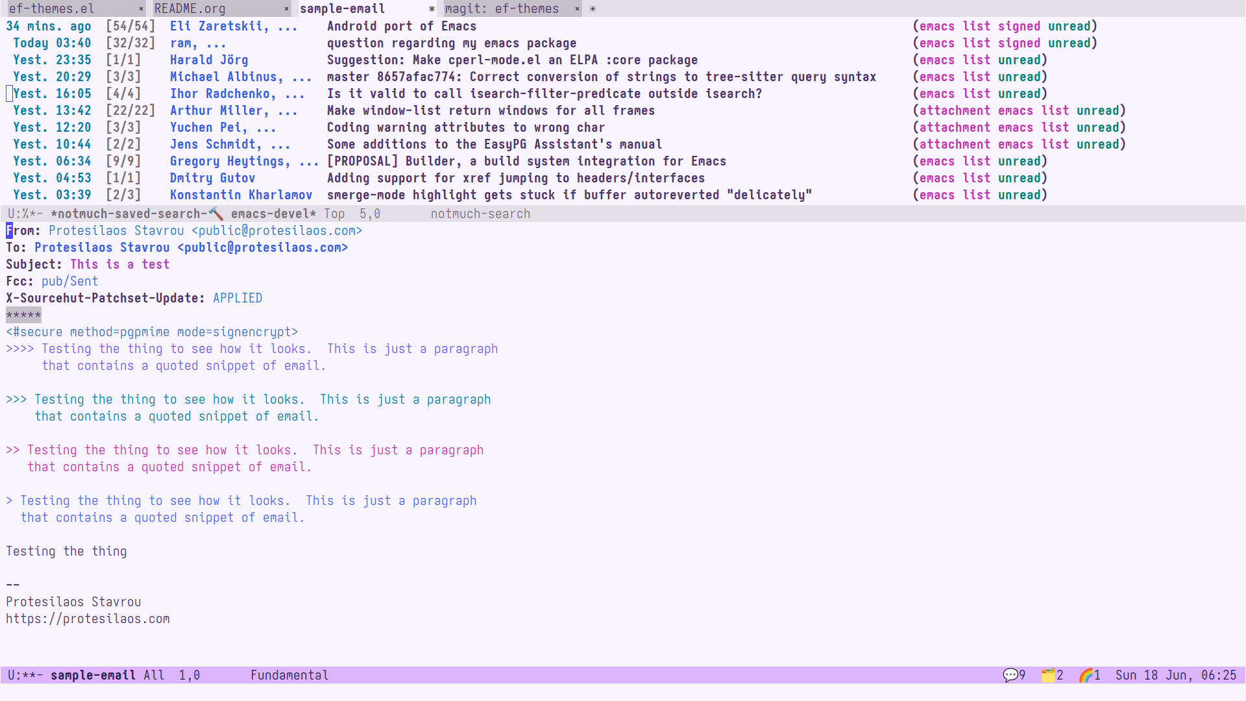This screenshot has height=701, width=1246.
Task: Click the APPLIED patchset update value
Action: point(238,298)
